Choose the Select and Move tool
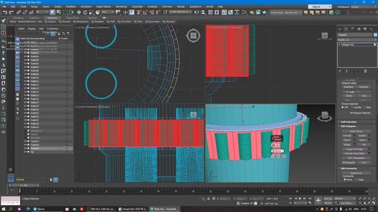The image size is (378, 212). (x=79, y=12)
